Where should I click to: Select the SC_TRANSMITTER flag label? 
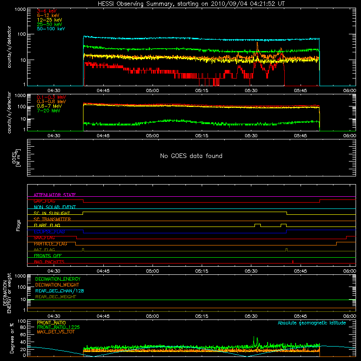pyautogui.click(x=52, y=219)
